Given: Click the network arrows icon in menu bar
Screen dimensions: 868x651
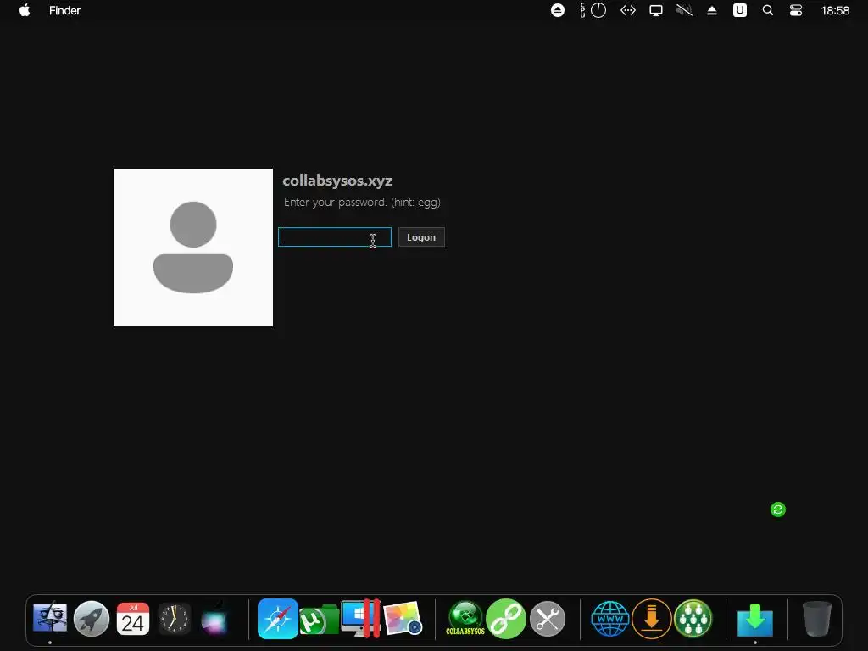Looking at the screenshot, I should point(628,10).
